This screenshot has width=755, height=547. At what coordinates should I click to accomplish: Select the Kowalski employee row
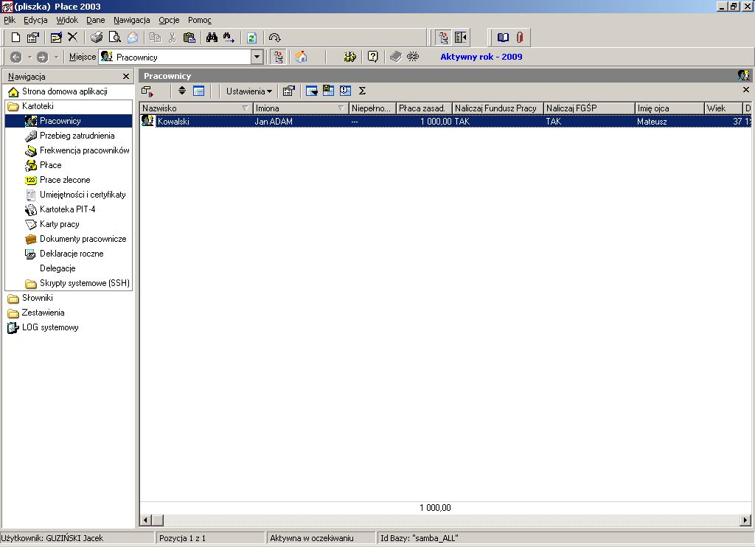click(x=445, y=122)
